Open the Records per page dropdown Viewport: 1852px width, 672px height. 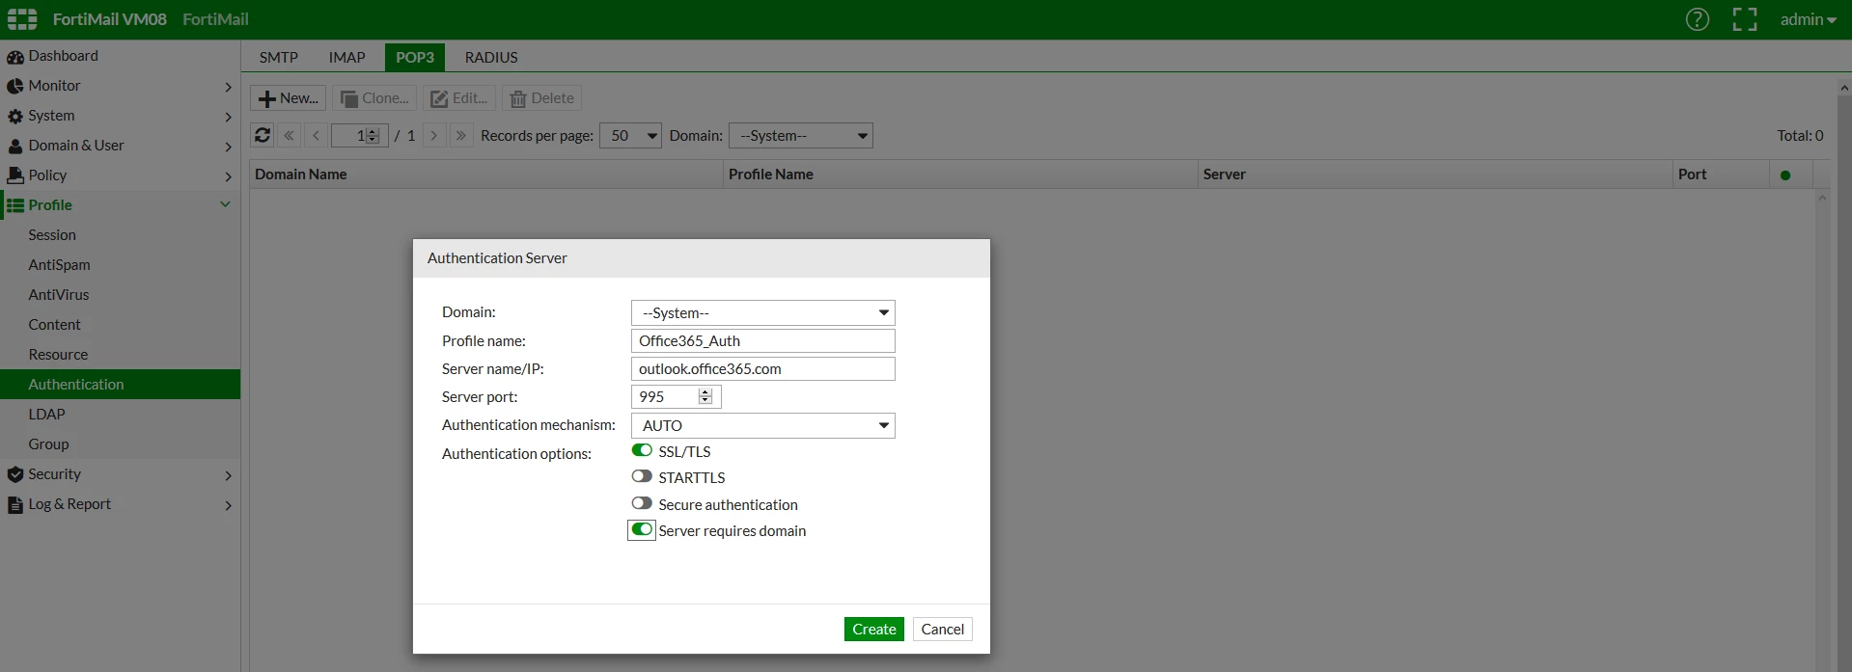630,136
